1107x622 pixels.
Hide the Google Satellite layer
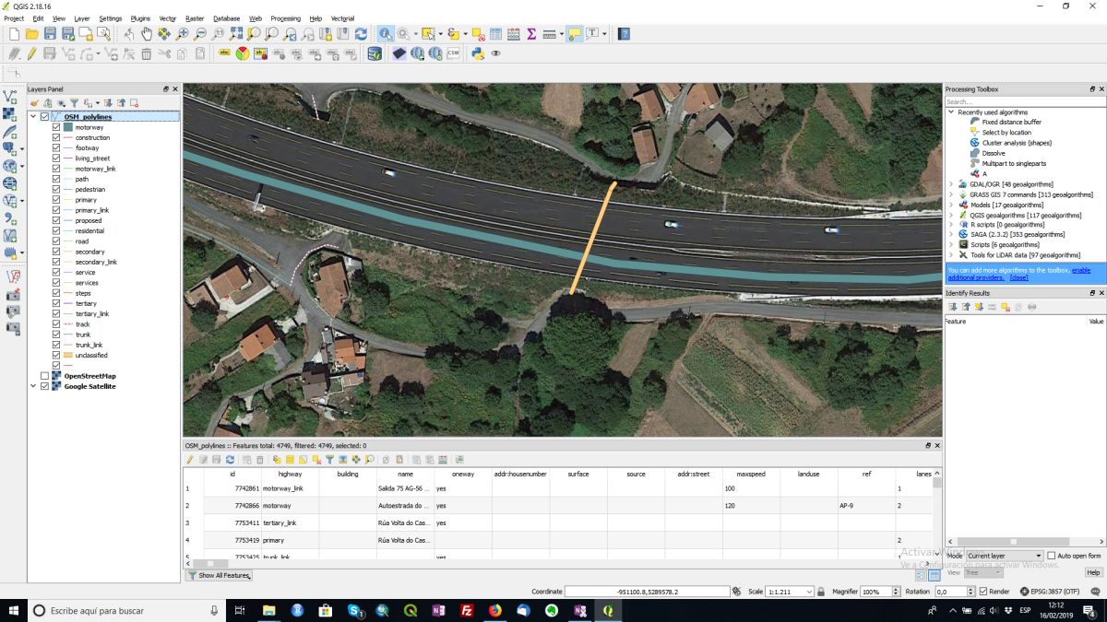click(44, 386)
